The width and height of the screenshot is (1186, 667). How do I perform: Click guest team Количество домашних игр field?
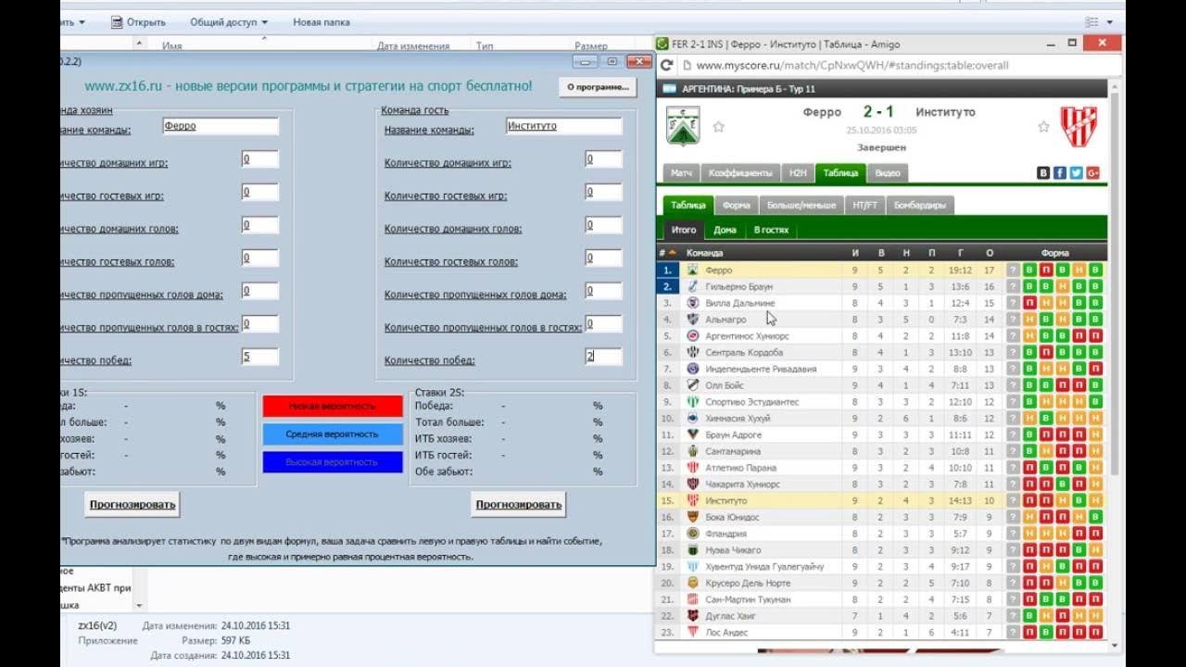click(603, 159)
